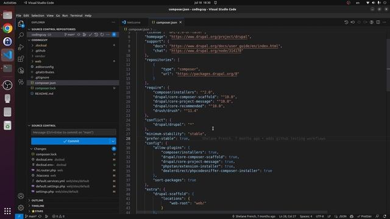This screenshot has width=390, height=219.
Task: Open the Files app from the Ubuntu dock
Action: pyautogui.click(x=7, y=15)
